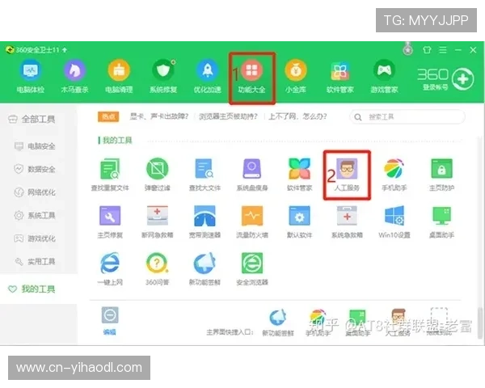Screen dimensions: 485x388
Task: Click the 热点 orange tag
Action: 108,117
